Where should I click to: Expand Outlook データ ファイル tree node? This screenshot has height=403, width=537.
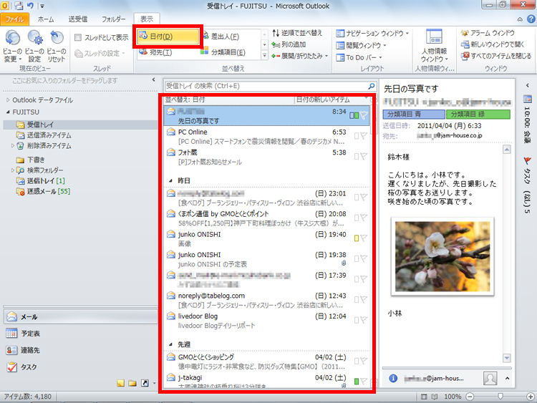(8, 100)
